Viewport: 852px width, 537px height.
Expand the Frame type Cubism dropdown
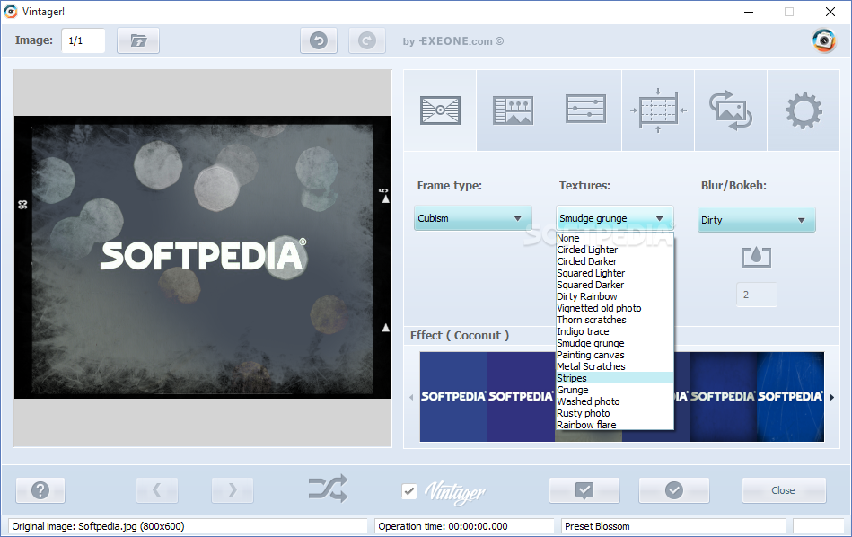click(473, 218)
